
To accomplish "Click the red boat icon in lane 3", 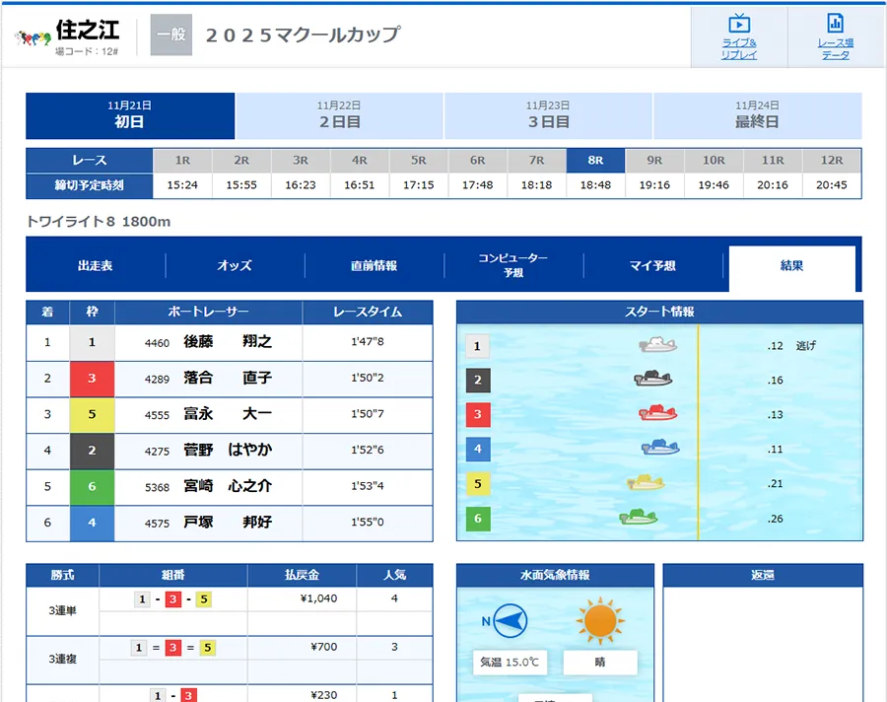I will point(657,413).
